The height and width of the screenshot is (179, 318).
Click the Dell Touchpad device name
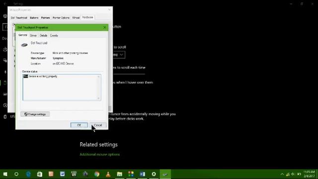39,43
